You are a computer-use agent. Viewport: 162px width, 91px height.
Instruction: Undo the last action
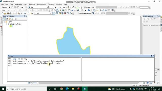(25, 13)
